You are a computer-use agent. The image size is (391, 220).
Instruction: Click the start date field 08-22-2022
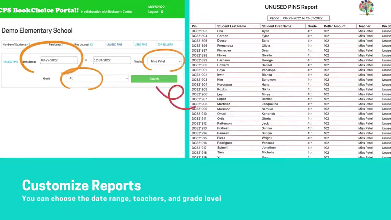point(59,60)
